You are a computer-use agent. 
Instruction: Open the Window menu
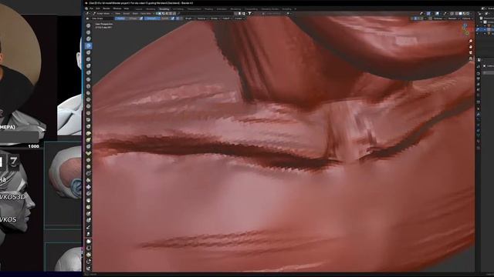point(117,8)
